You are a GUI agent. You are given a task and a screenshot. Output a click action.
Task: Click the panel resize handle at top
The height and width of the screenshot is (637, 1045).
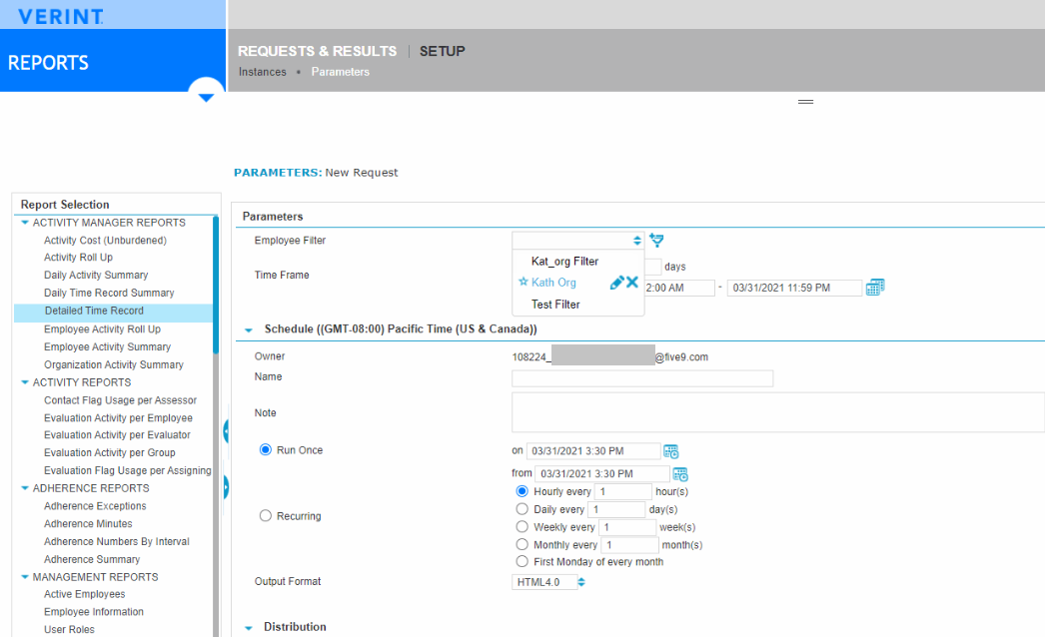click(x=806, y=102)
